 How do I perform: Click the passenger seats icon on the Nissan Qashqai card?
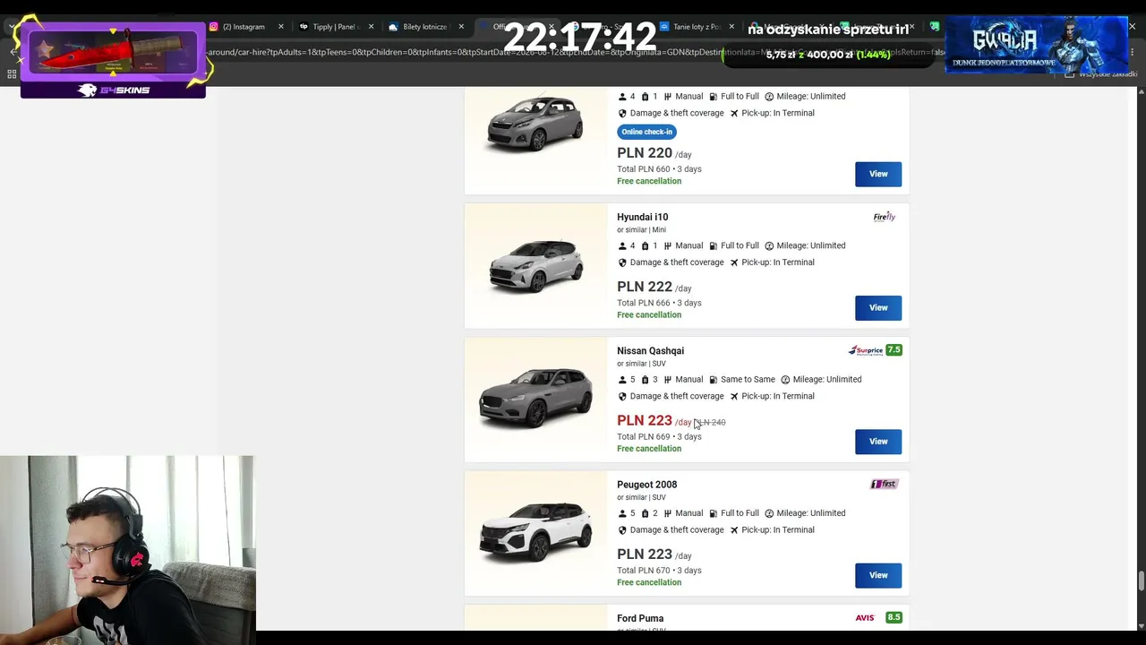(622, 380)
